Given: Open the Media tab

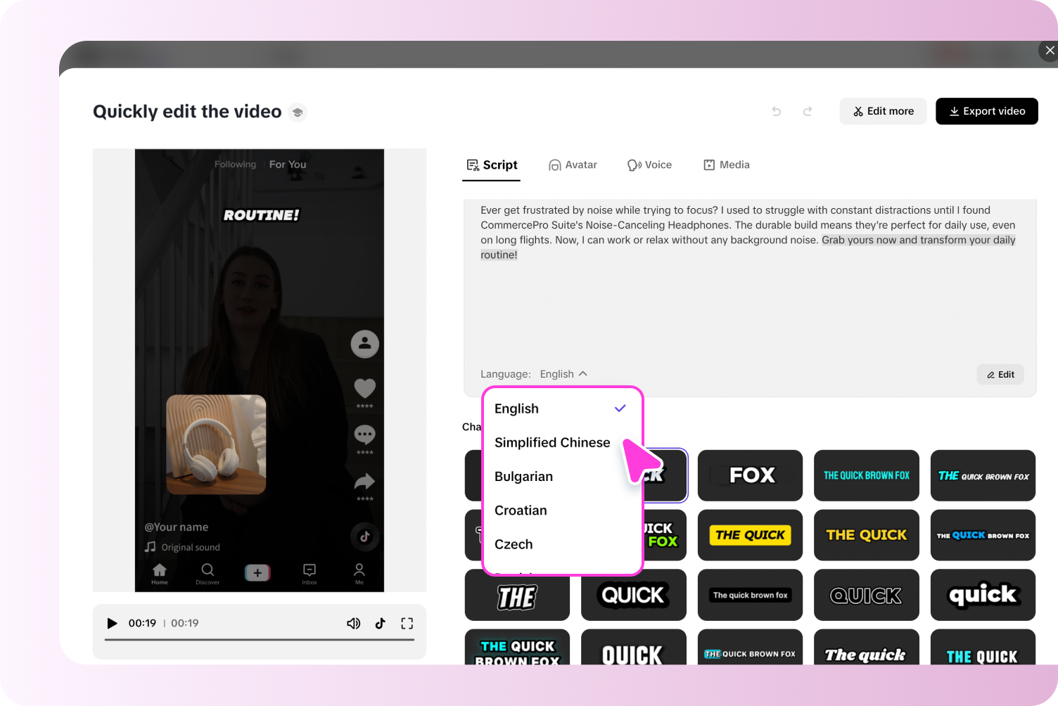Looking at the screenshot, I should click(727, 165).
